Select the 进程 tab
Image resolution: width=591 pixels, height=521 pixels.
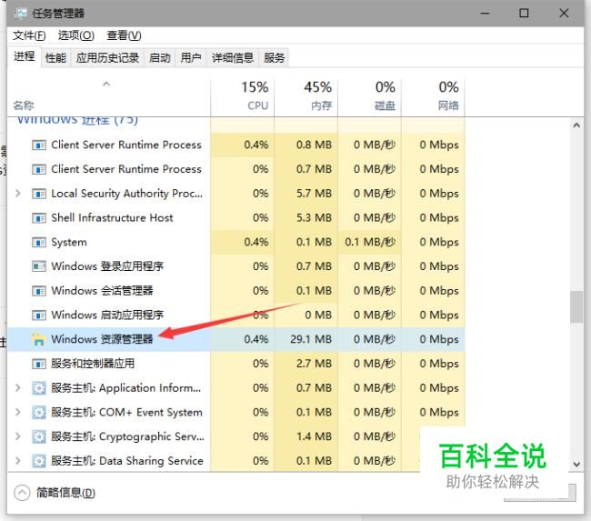(x=25, y=56)
